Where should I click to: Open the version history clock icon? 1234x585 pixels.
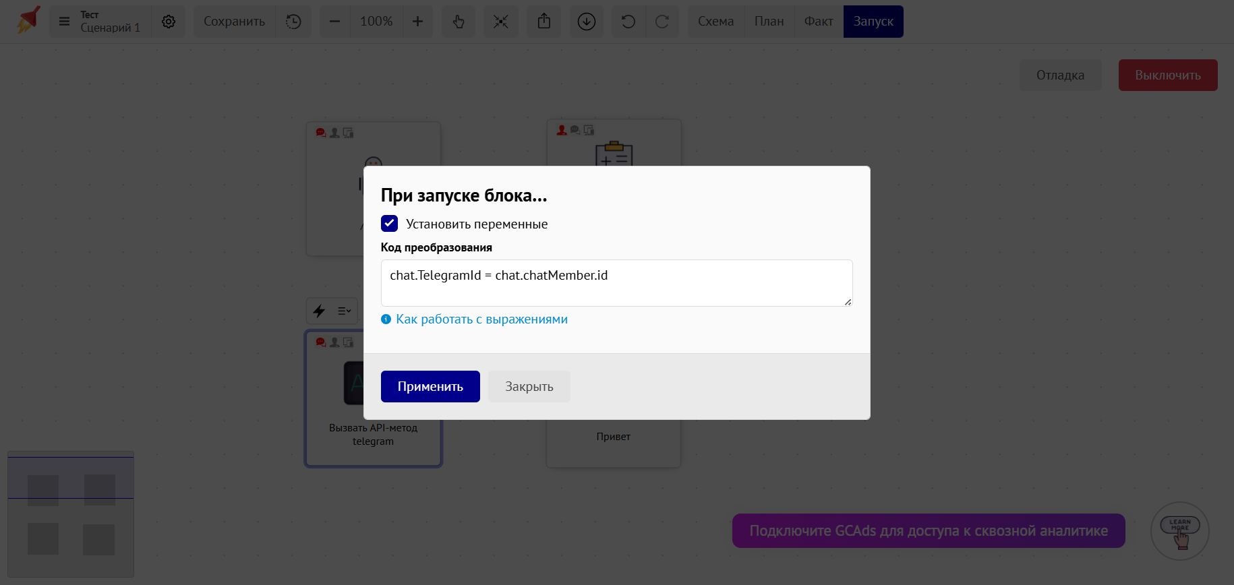pos(293,22)
